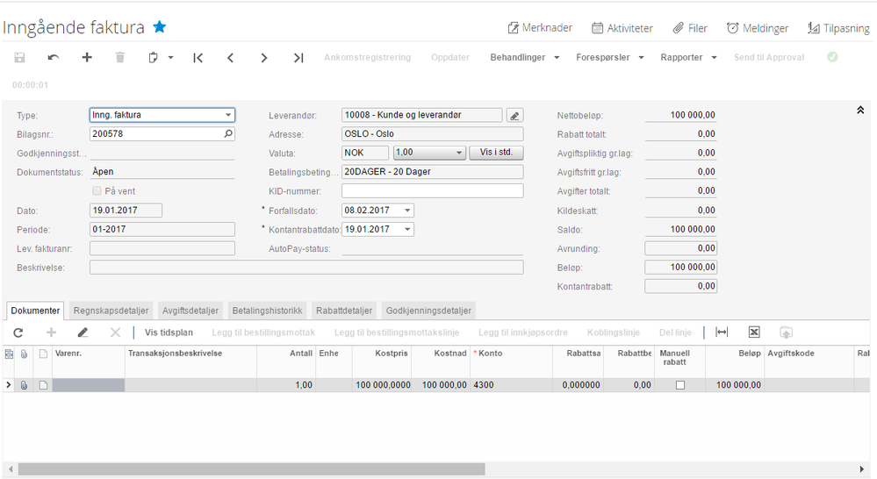
Task: Open the clipboard dropdown arrow
Action: tap(170, 58)
